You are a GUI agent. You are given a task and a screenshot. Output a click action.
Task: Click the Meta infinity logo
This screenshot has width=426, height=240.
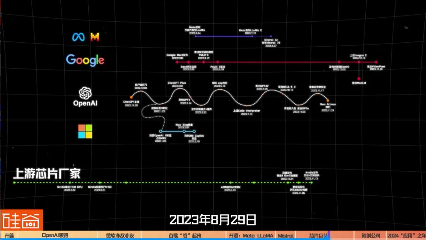tap(78, 37)
